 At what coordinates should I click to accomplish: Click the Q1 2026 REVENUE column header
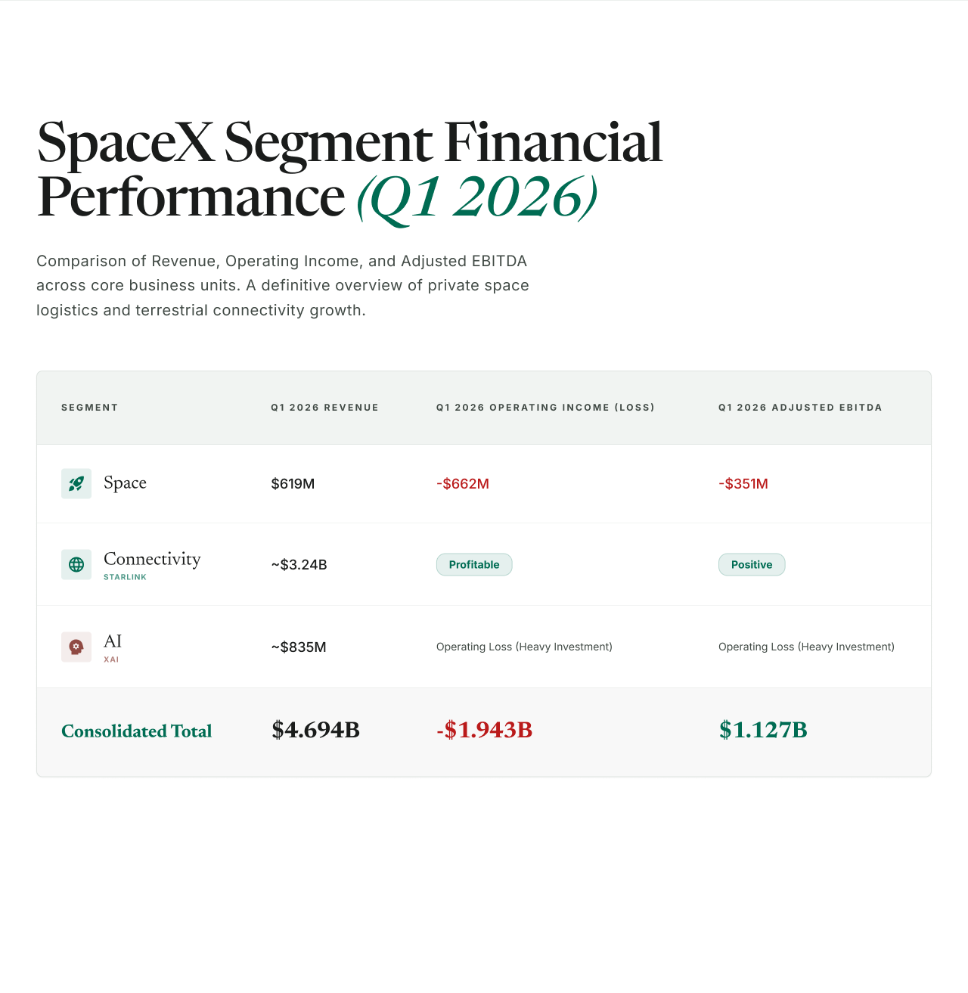325,408
